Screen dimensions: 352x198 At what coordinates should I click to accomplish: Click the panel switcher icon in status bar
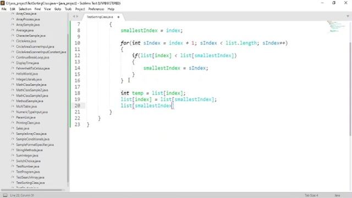pos(5,195)
